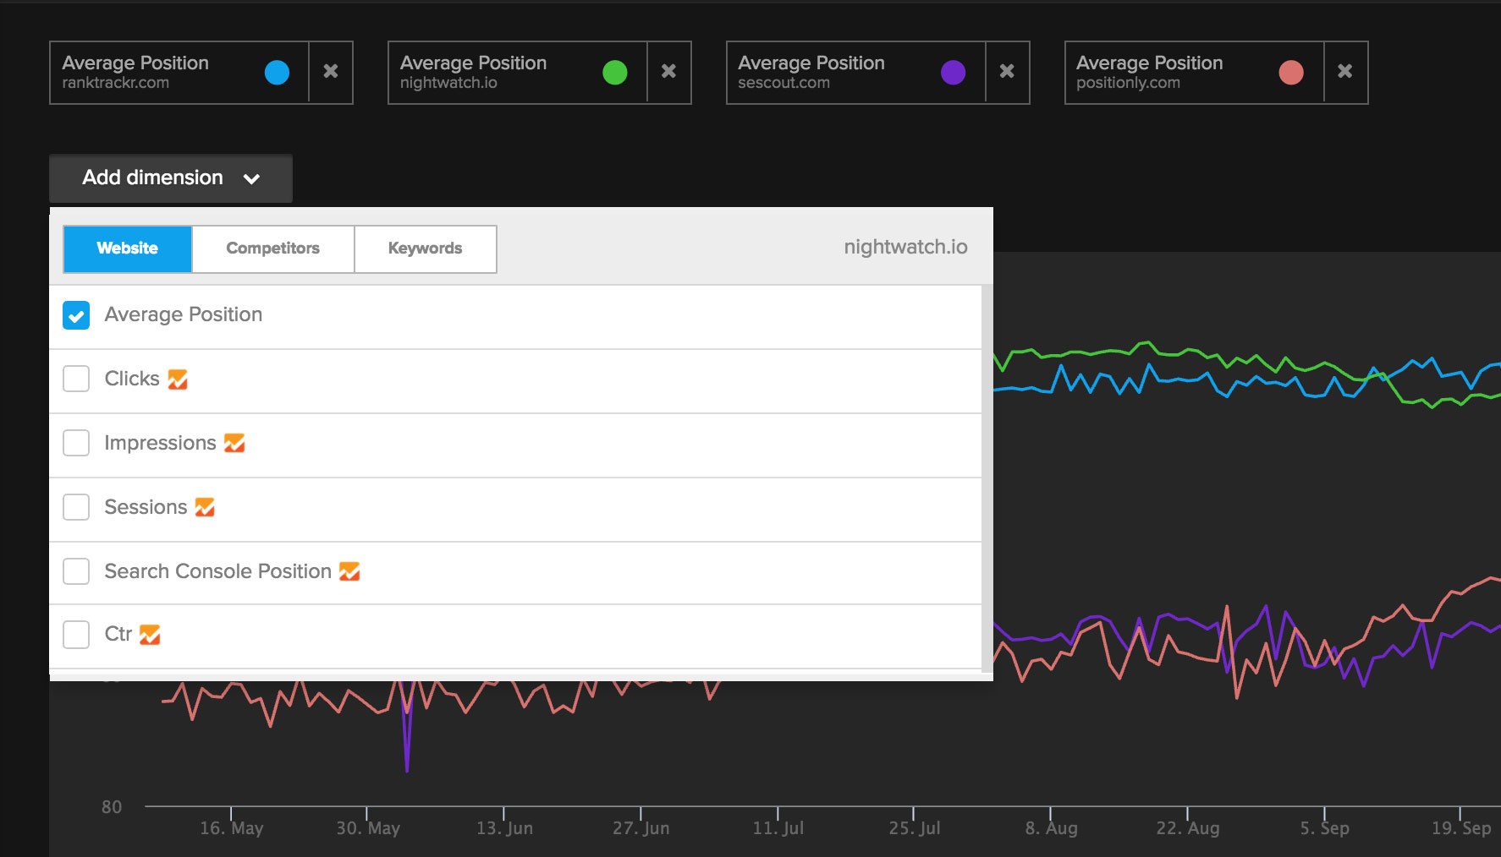Remove the ranktrackr.com Average Position dimension
Screen dimensions: 1501x857
[331, 72]
